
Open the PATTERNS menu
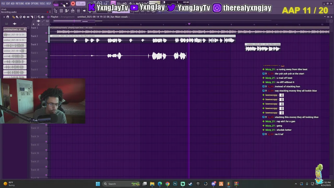click(x=20, y=4)
